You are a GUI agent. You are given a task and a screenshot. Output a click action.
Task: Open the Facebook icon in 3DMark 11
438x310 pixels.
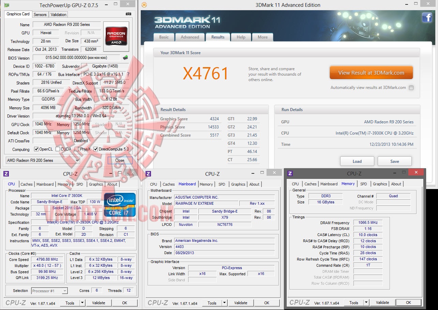pyautogui.click(x=427, y=17)
